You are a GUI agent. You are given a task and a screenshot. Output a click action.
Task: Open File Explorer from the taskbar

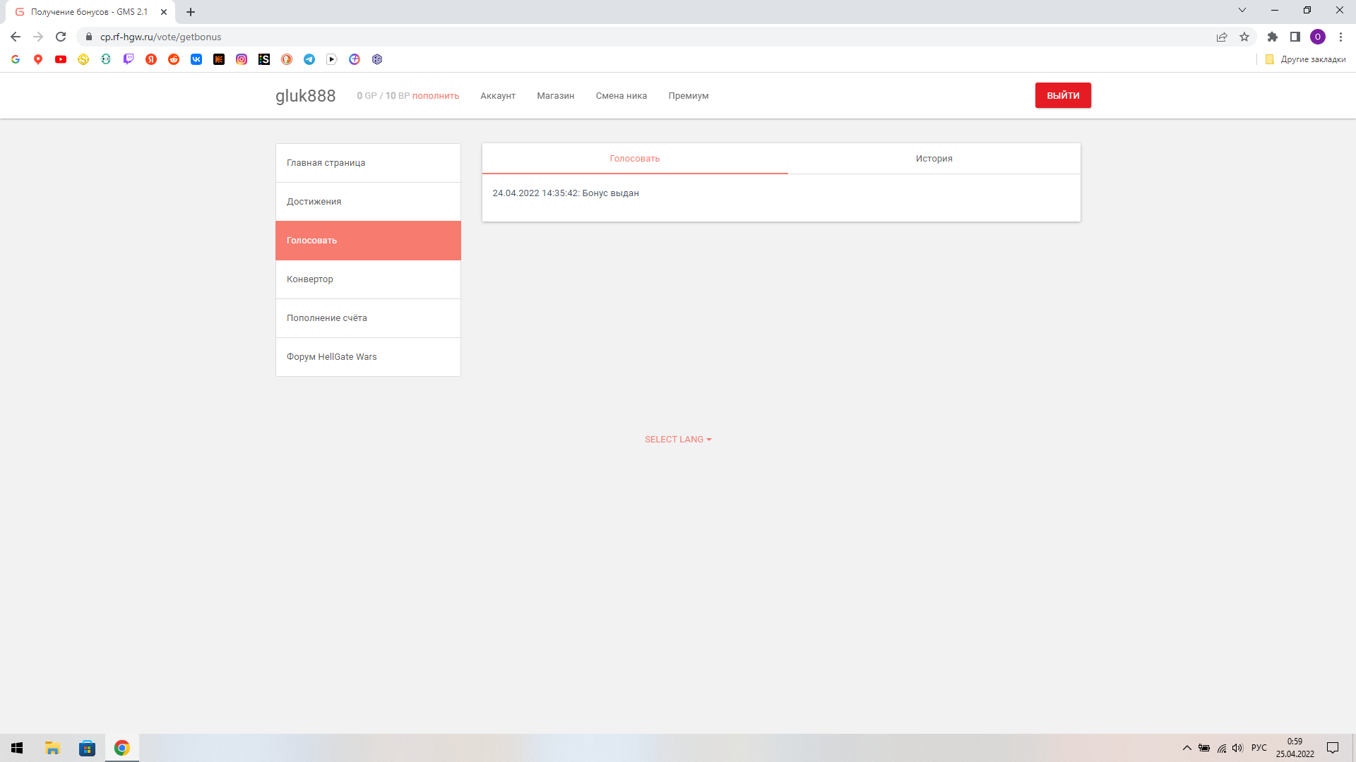pyautogui.click(x=52, y=748)
